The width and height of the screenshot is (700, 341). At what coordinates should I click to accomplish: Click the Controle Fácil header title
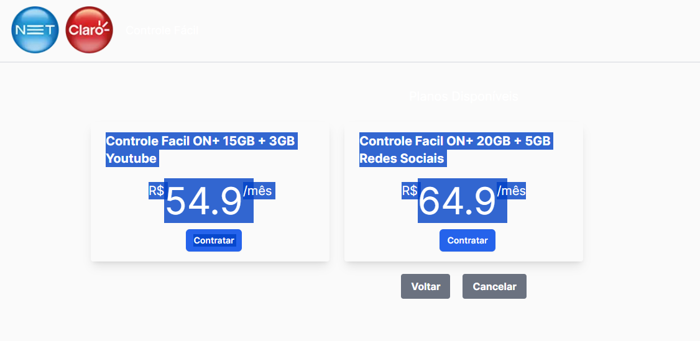(x=162, y=30)
